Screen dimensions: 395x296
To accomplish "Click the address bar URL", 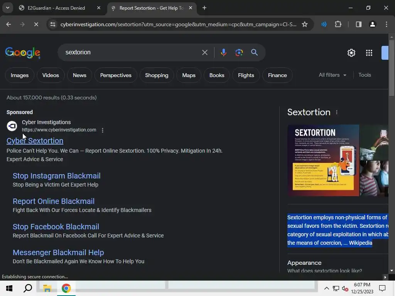I will [x=178, y=24].
